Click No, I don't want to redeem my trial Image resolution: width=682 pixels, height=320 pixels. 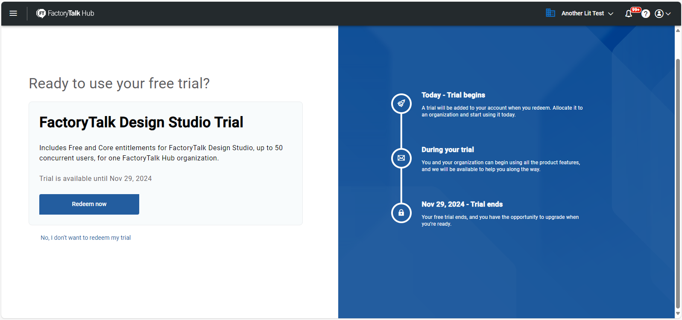point(85,238)
